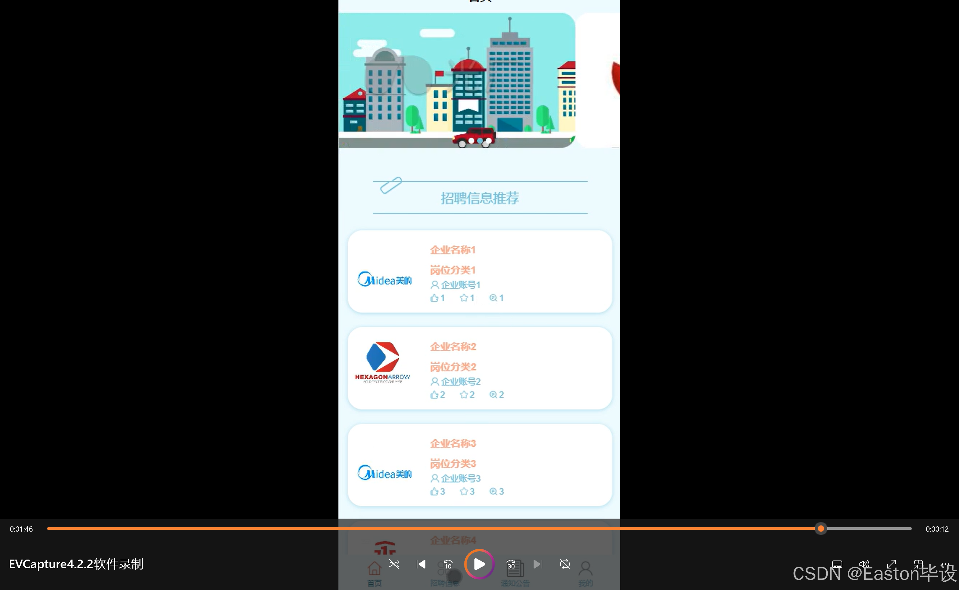Click the user icon beside 企业账号3
This screenshot has height=590, width=959.
click(x=434, y=478)
